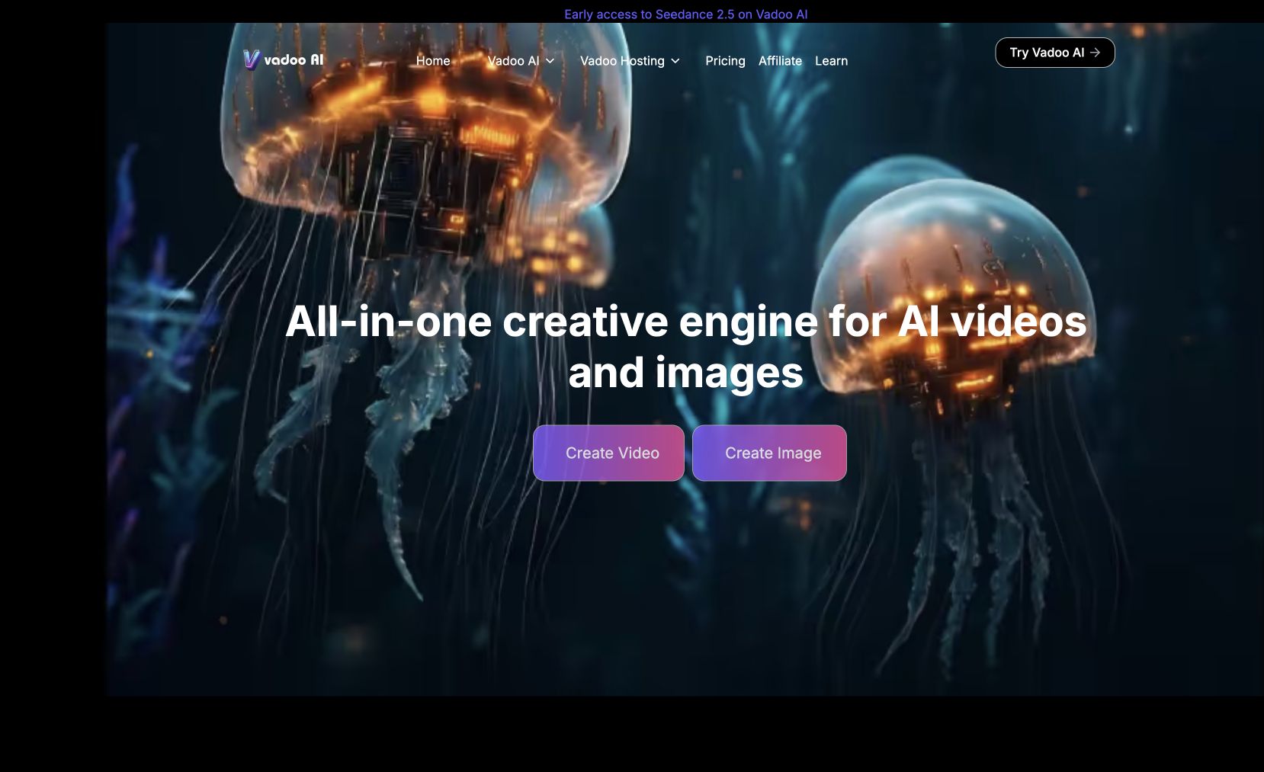Click the Create Image button
1264x772 pixels.
769,453
